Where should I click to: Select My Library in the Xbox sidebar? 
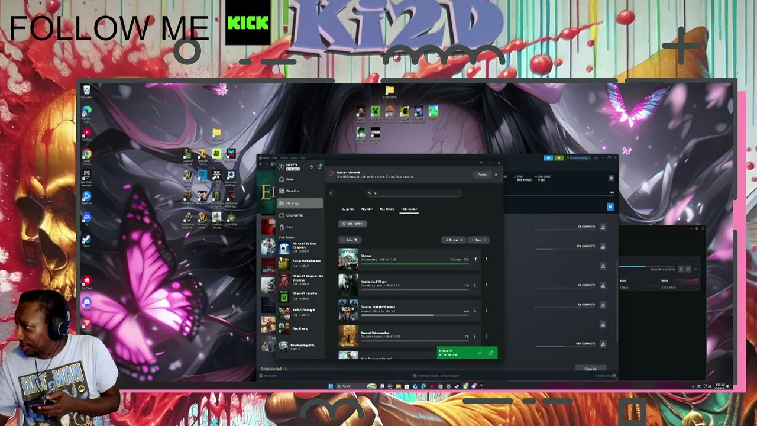click(x=300, y=203)
